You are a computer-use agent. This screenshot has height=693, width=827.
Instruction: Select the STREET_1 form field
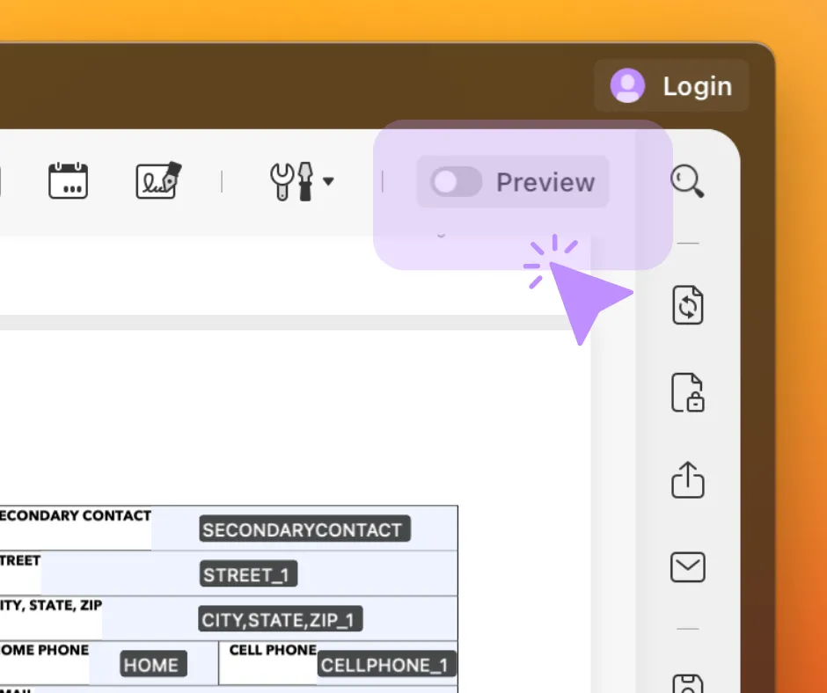[248, 574]
